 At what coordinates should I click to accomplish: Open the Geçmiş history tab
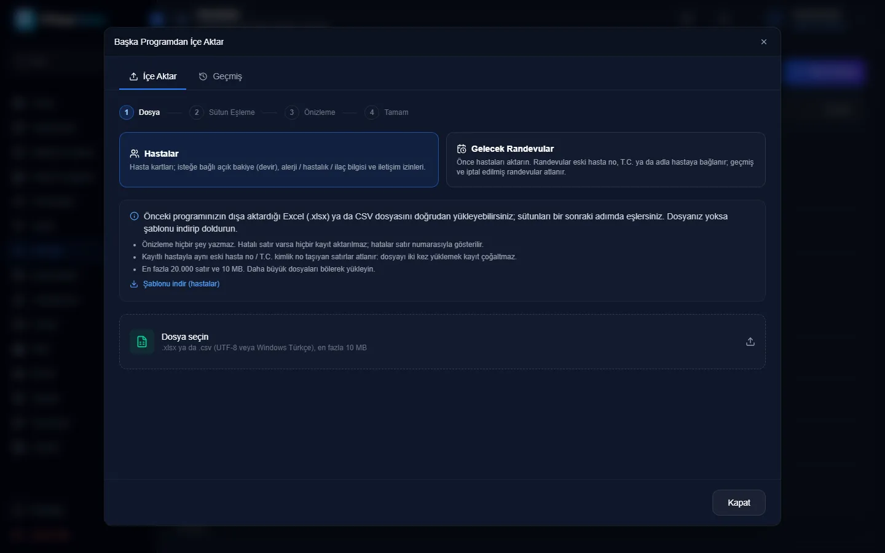coord(220,76)
